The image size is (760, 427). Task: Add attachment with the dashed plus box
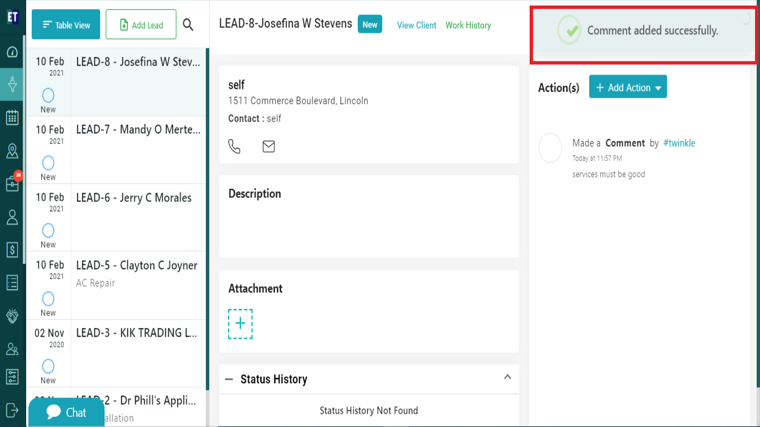(x=240, y=324)
